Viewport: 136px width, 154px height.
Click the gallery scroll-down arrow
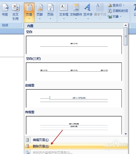pos(126,134)
